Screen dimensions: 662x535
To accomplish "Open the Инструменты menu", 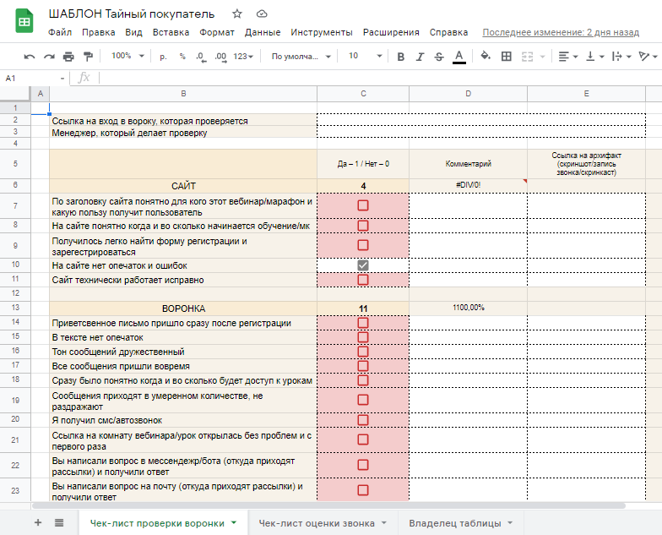I will pos(321,32).
